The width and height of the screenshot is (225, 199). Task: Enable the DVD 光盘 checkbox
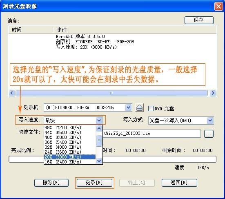(x=151, y=108)
